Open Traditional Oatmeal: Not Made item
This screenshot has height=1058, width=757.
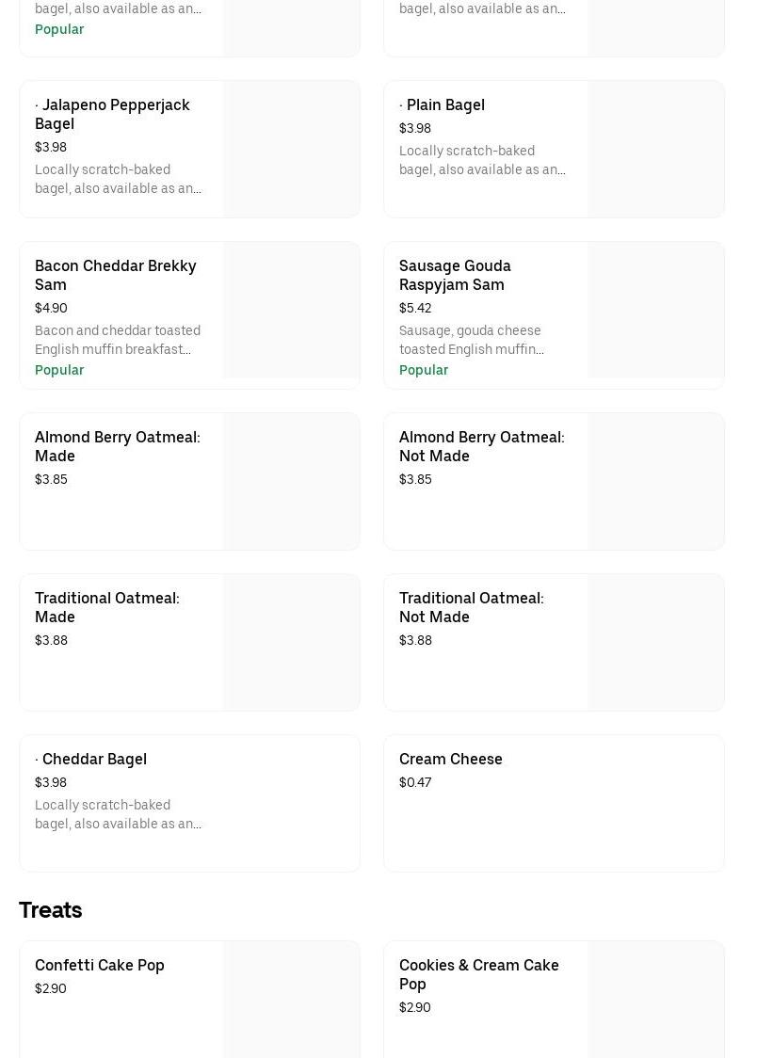point(471,607)
